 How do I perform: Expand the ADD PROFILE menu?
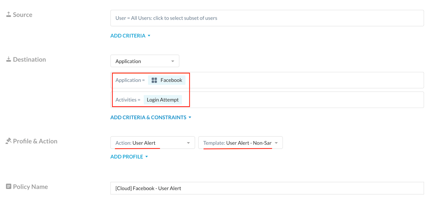point(129,157)
